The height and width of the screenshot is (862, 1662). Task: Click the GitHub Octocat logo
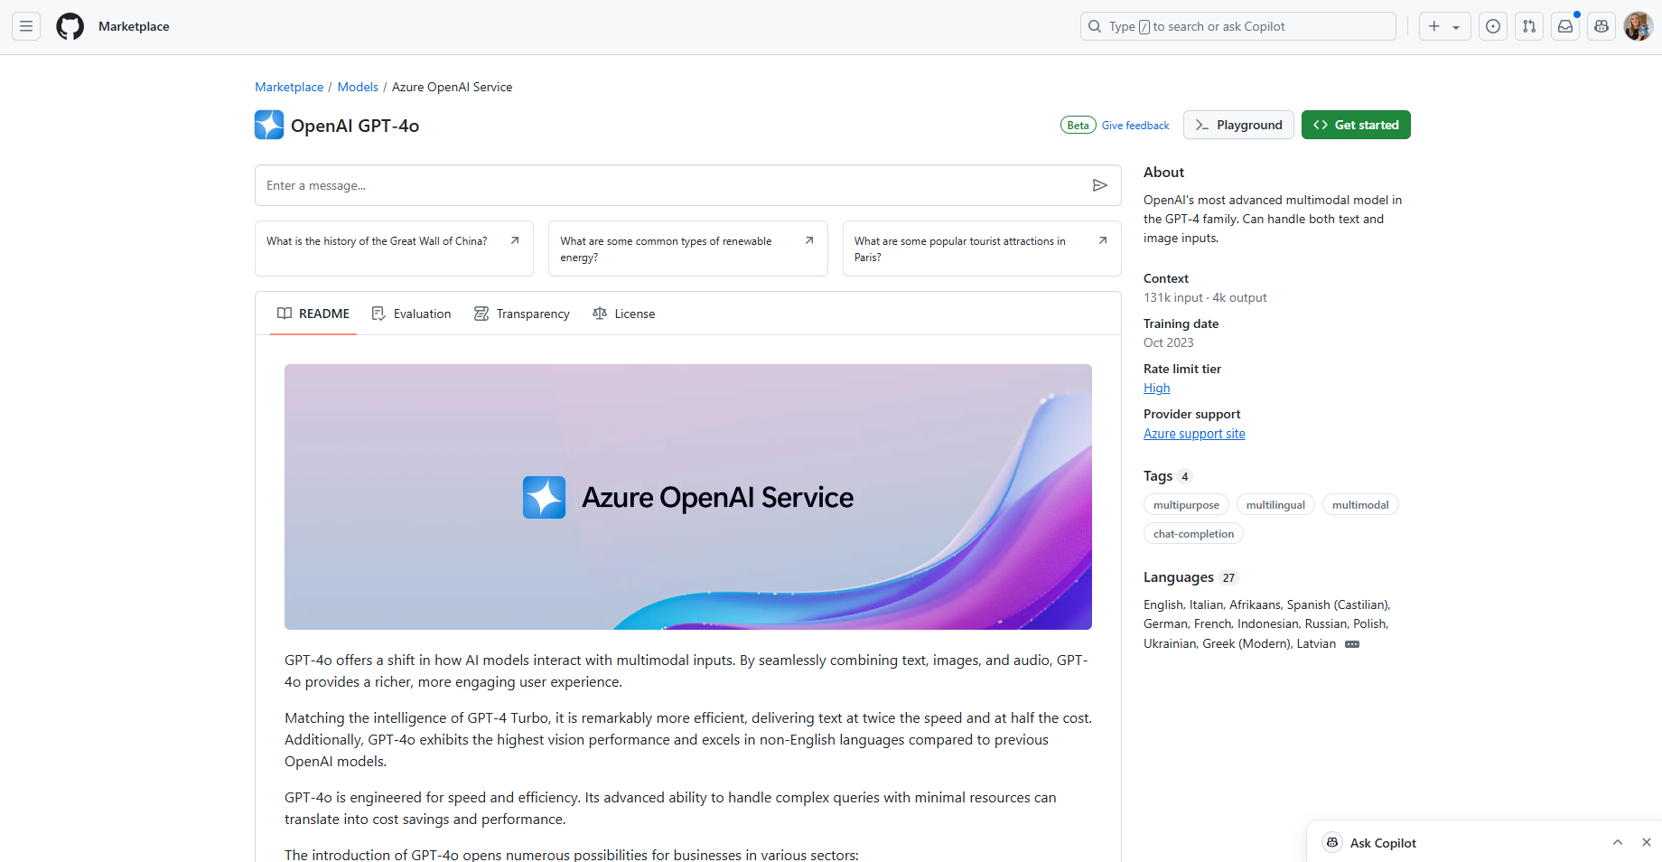(70, 26)
